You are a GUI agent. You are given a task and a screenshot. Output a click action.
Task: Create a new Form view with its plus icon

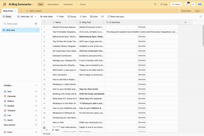[x=36, y=132]
